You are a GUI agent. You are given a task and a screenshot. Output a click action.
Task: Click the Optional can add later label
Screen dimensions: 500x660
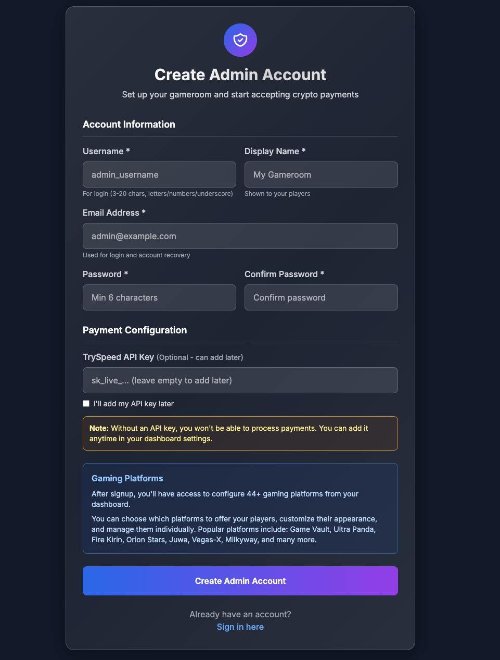199,357
